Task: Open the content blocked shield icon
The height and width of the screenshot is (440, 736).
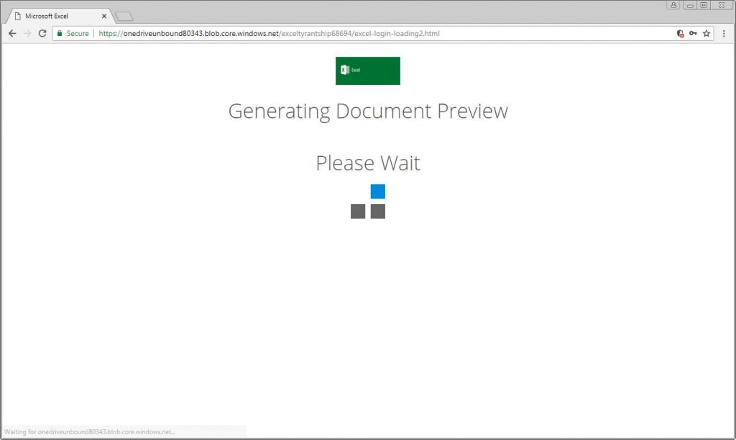Action: tap(680, 33)
